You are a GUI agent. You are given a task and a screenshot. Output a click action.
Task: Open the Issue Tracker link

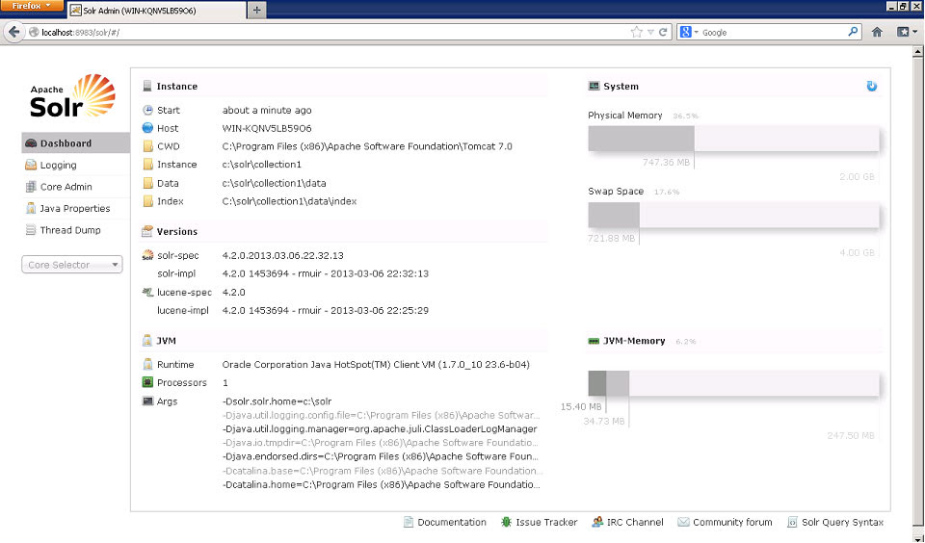(x=540, y=523)
